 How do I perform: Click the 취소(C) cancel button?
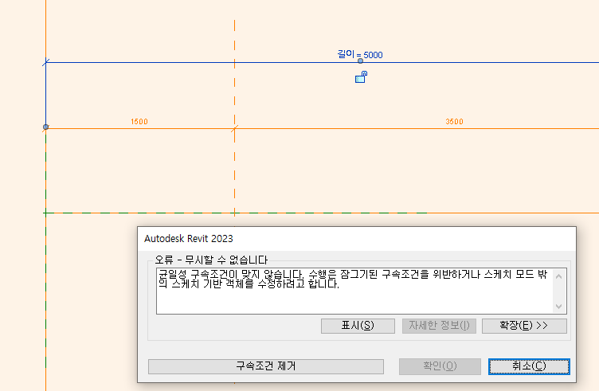[529, 366]
